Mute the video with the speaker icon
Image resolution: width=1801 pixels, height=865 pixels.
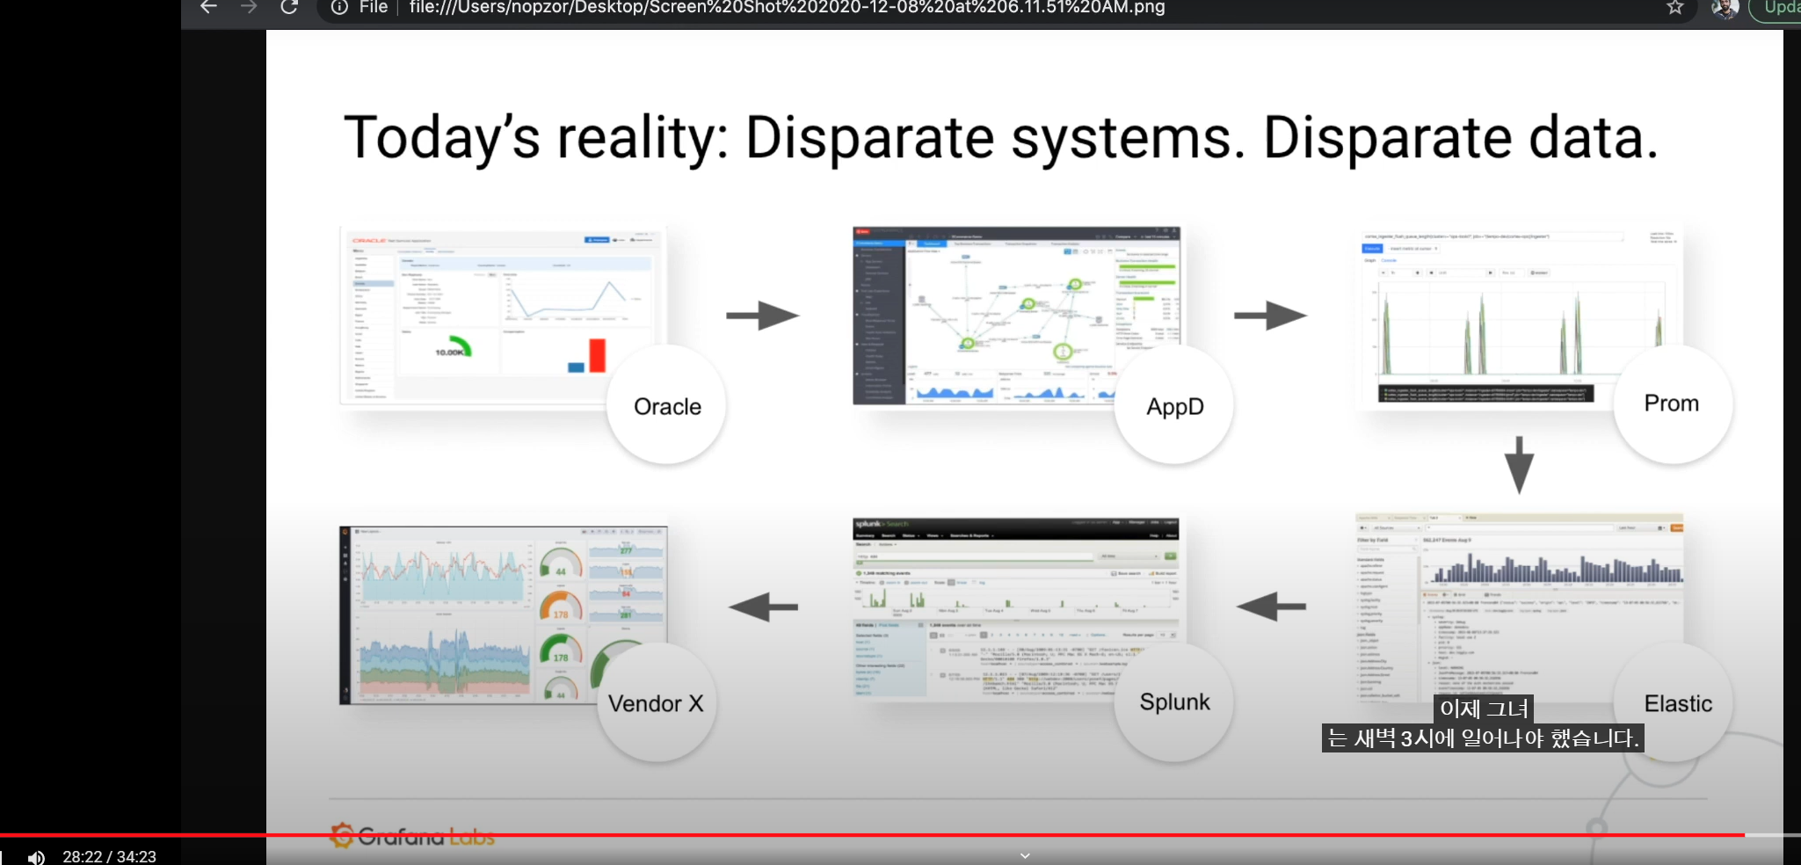(x=36, y=857)
